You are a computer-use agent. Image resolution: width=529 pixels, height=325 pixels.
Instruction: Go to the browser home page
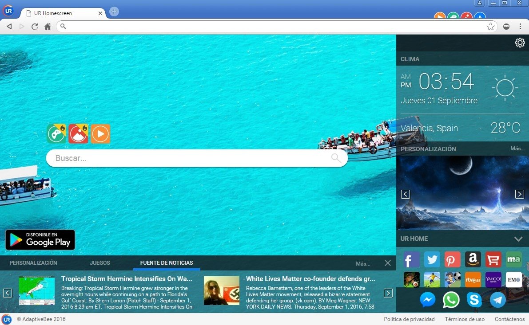pos(48,27)
